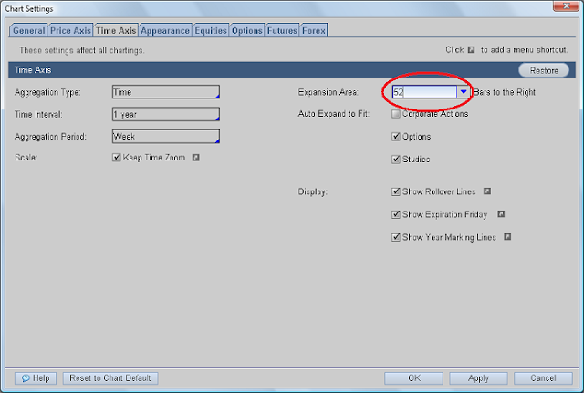Enable Corporate Actions auto expand

[396, 114]
